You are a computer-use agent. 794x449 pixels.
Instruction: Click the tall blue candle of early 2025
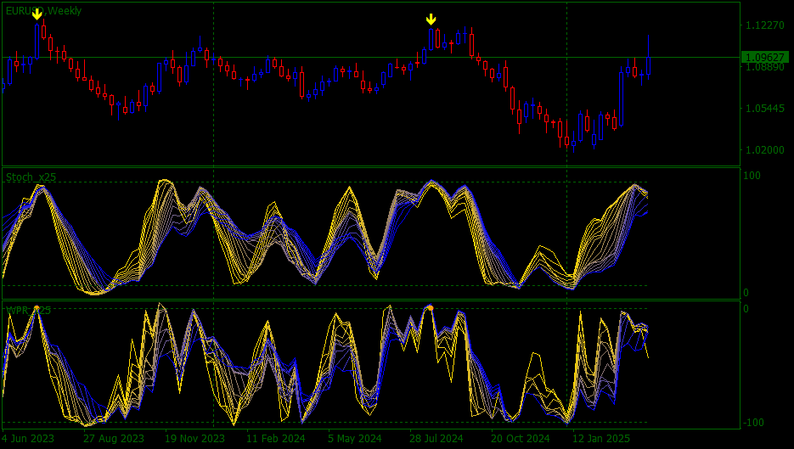click(622, 98)
